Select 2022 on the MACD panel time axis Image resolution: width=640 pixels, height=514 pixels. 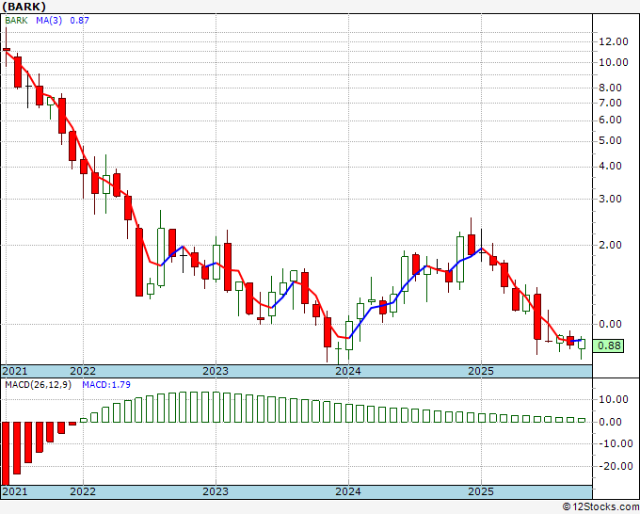[x=83, y=491]
